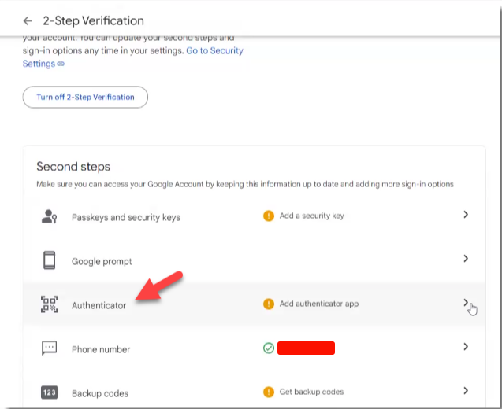Click the warning icon next to Add authenticator app

point(269,304)
